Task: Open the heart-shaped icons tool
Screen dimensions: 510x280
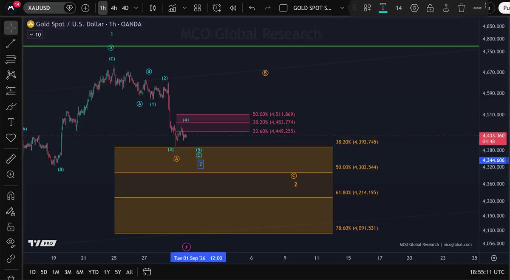Action: (x=11, y=137)
